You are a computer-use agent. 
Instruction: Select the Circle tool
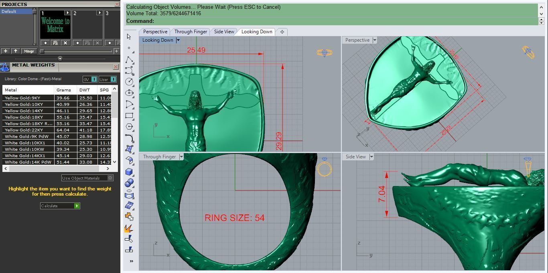pyautogui.click(x=129, y=81)
